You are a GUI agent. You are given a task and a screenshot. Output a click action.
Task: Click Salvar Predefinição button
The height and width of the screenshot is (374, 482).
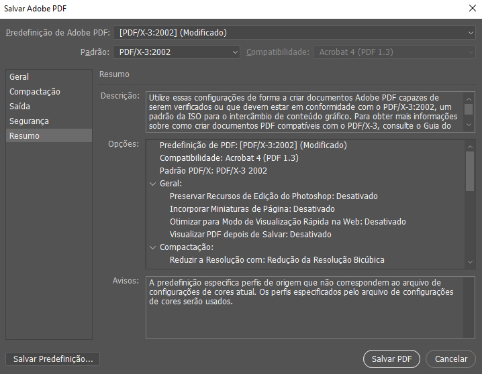click(x=52, y=359)
